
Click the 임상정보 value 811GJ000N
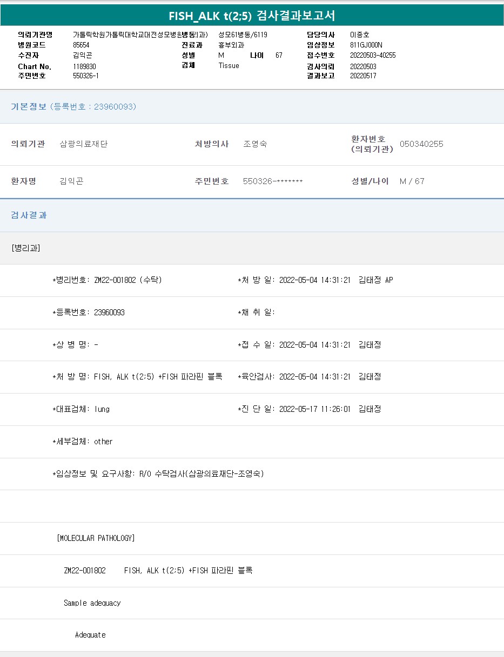tap(366, 45)
